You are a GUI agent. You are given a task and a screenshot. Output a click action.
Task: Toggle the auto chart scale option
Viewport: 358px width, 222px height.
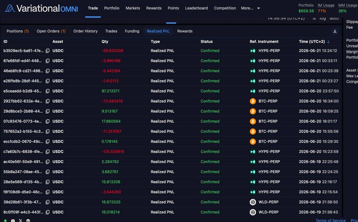click(334, 18)
